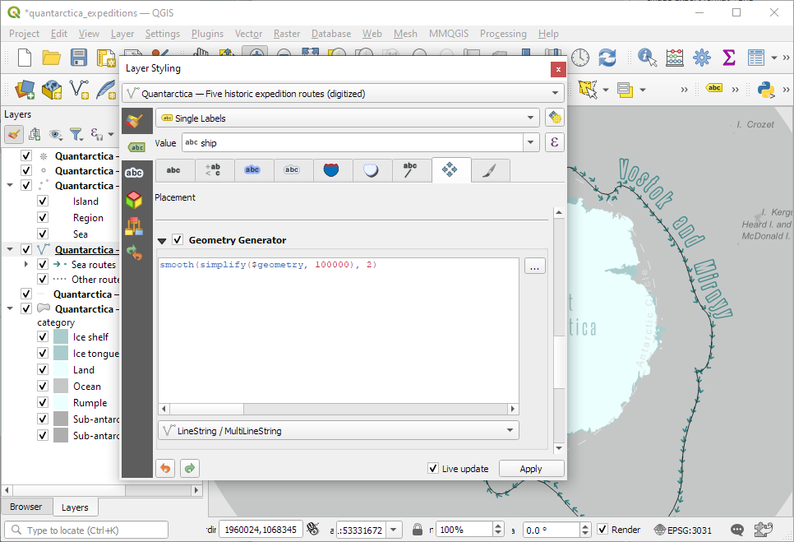The width and height of the screenshot is (794, 542).
Task: Open Data Source Manager icon
Action: (x=25, y=90)
